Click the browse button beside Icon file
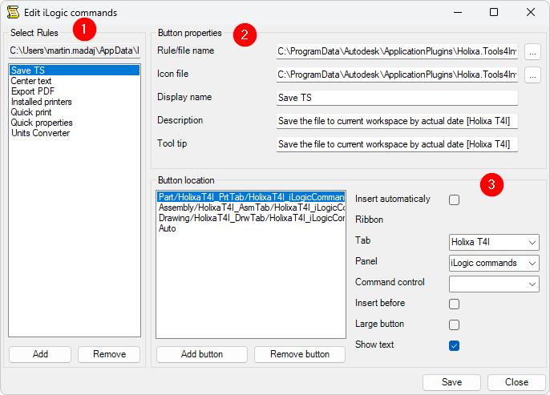The image size is (550, 395). click(x=533, y=75)
